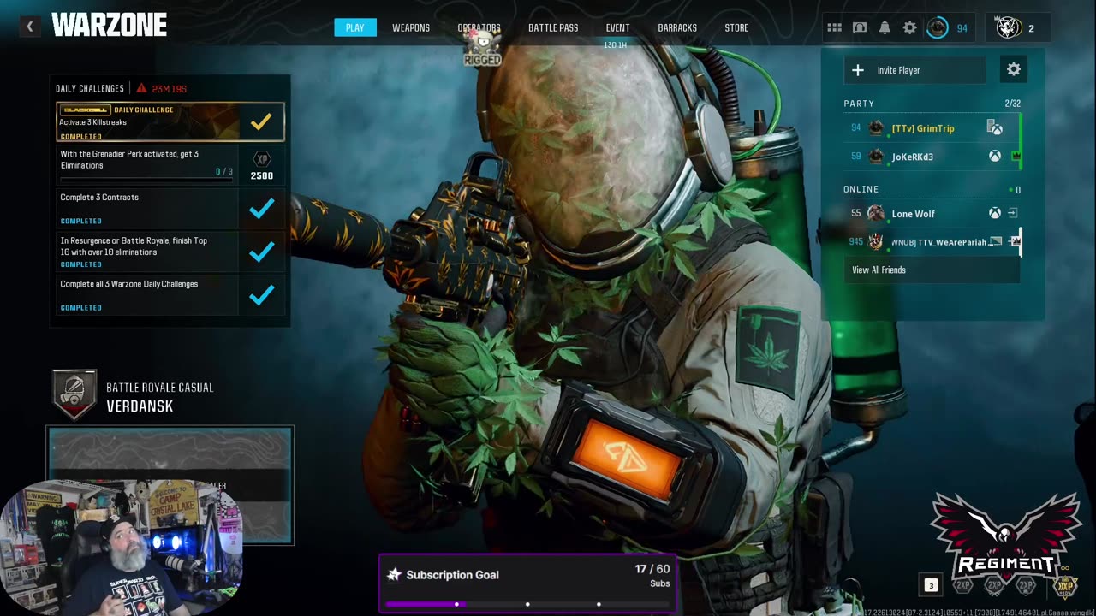This screenshot has height=616, width=1096.
Task: Select Lone Wolf's avatar
Action: click(875, 213)
